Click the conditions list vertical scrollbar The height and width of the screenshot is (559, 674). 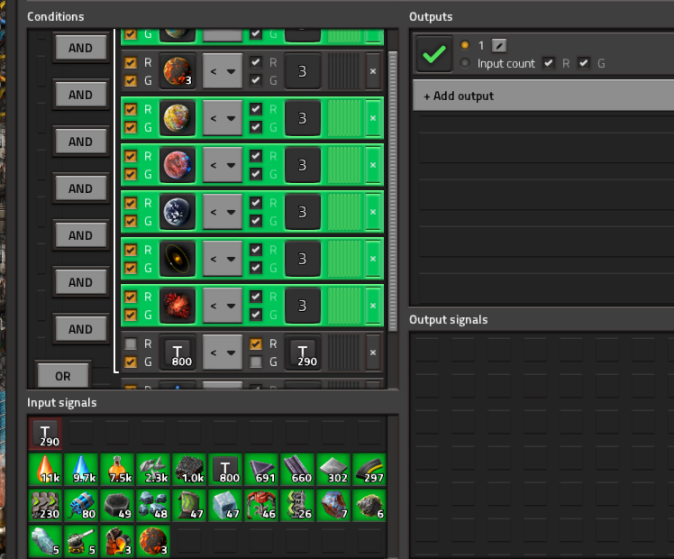pos(392,180)
